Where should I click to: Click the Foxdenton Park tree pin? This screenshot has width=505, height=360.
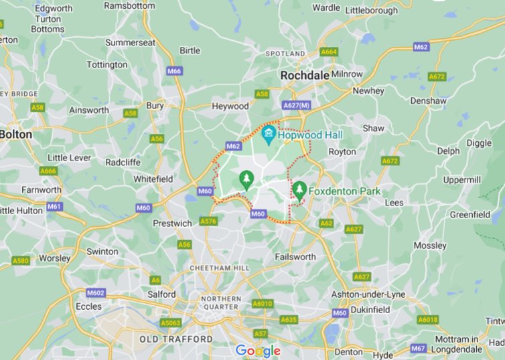[299, 191]
